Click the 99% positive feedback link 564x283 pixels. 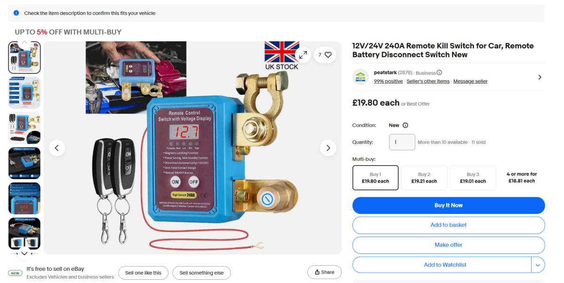pos(388,81)
